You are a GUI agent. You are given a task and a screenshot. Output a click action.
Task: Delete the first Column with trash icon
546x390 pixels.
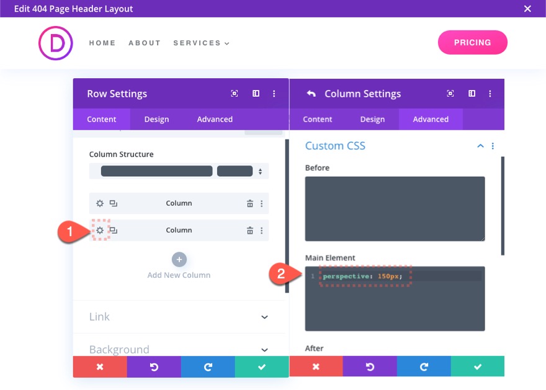point(250,203)
